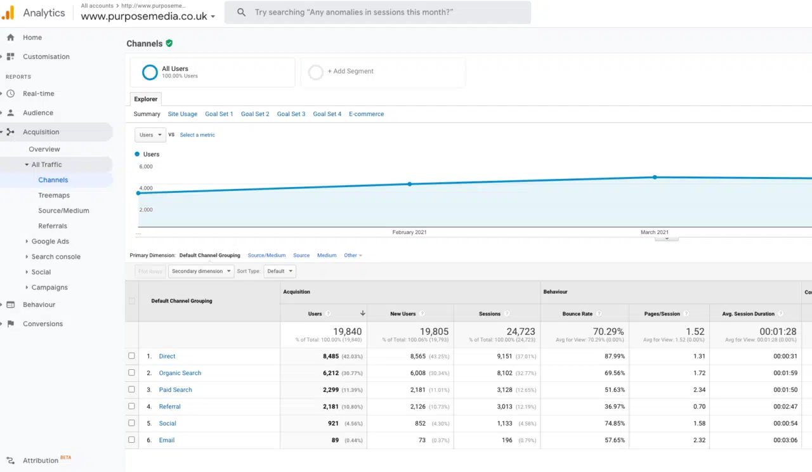Open the Sort Type Default dropdown
Screen dimensions: 812x472
[x=280, y=271]
